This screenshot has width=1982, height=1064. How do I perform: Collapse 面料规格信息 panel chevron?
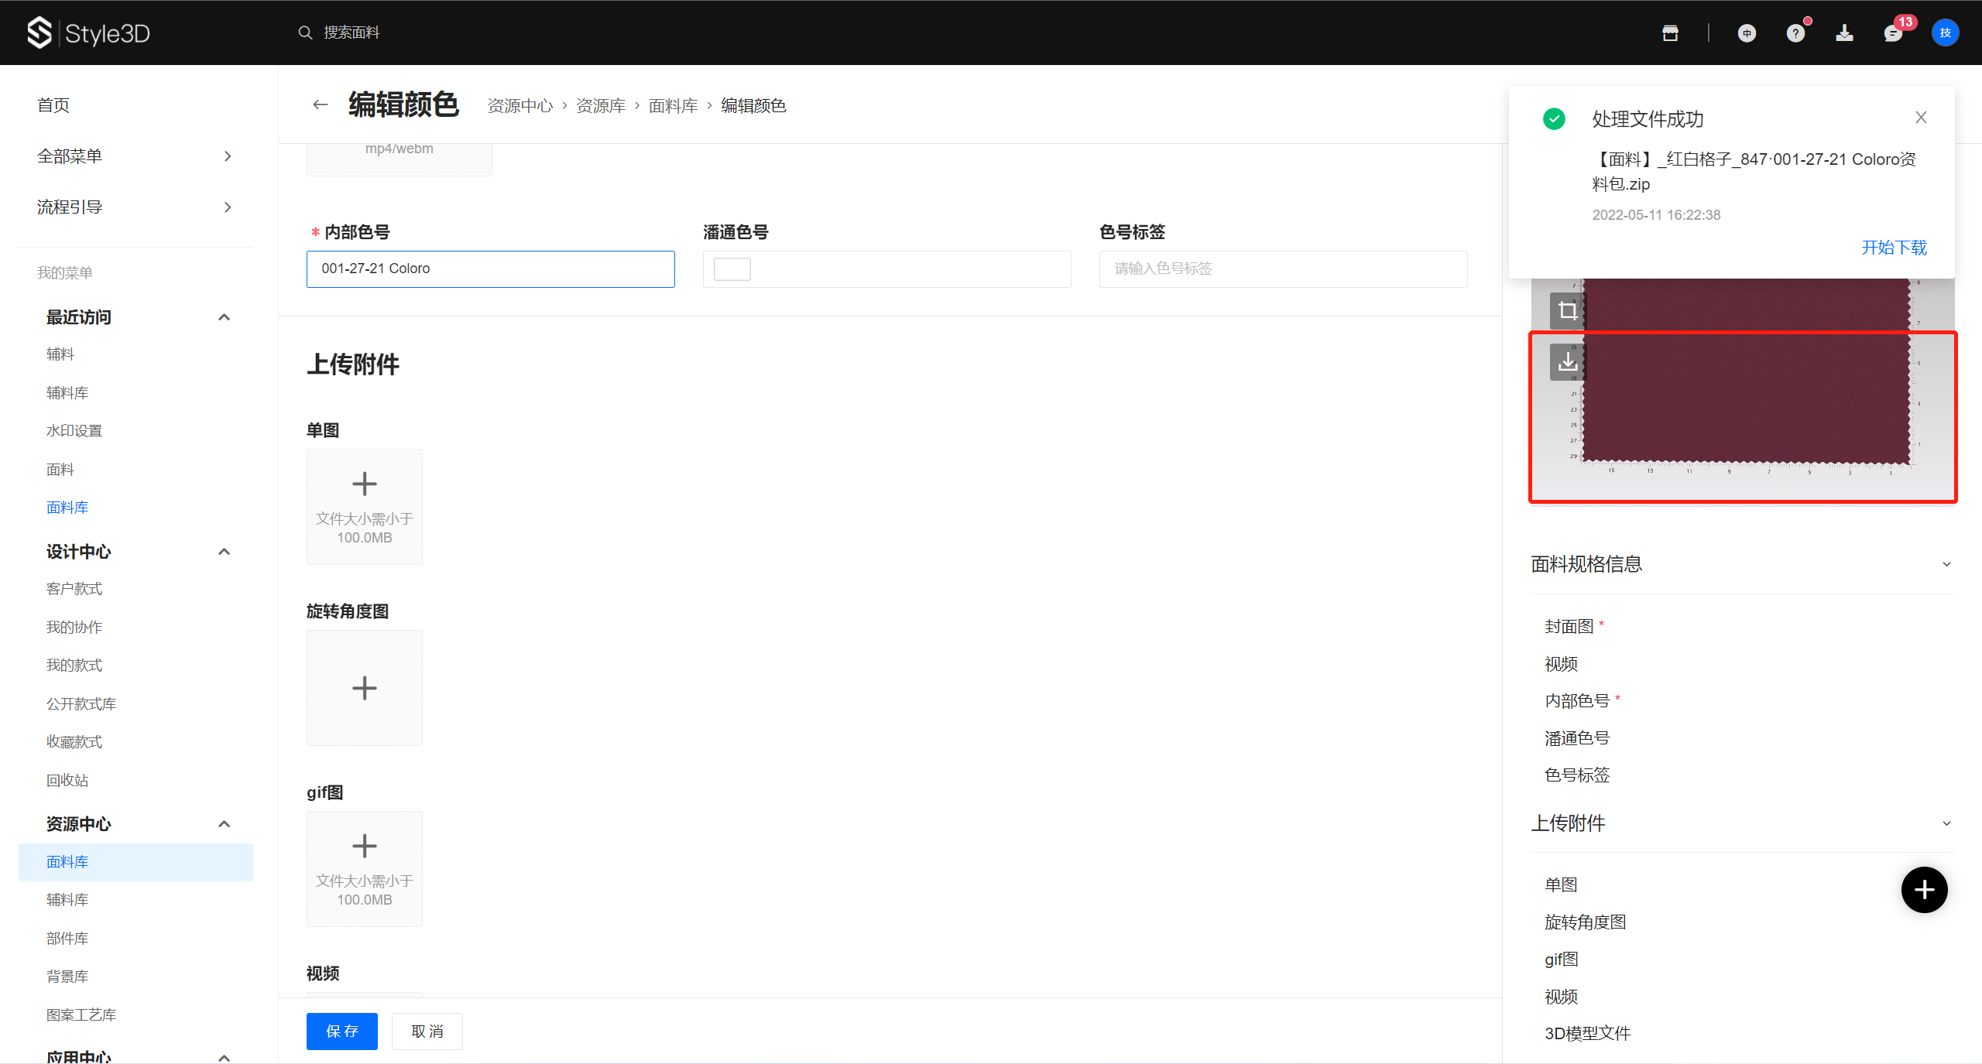(x=1946, y=564)
